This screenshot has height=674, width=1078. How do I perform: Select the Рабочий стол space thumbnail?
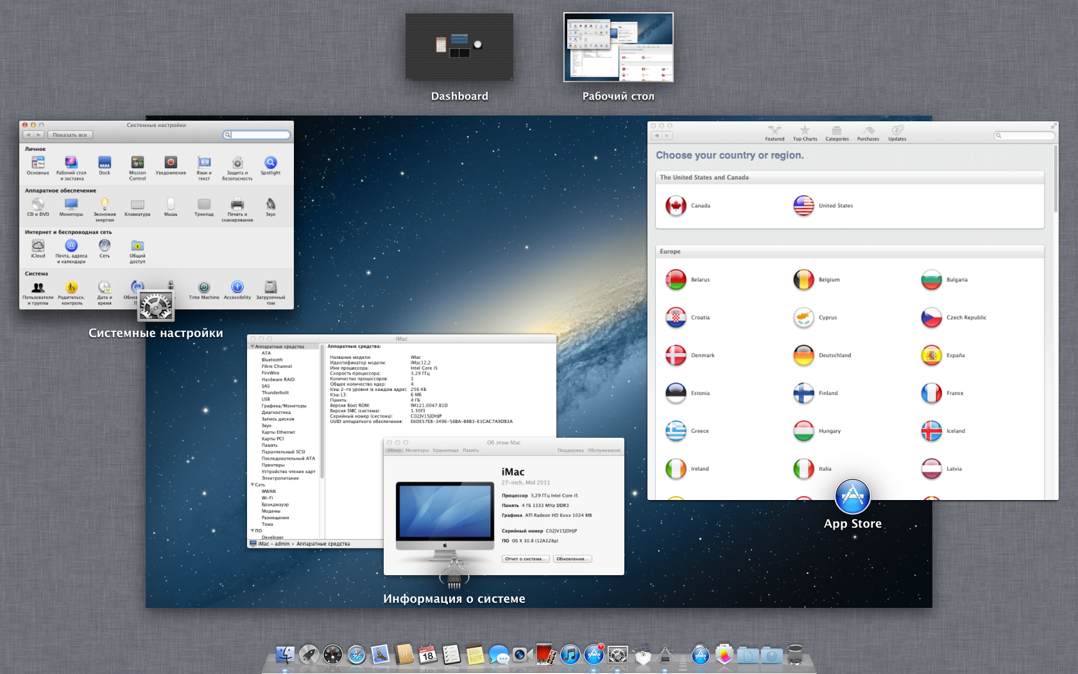[619, 48]
